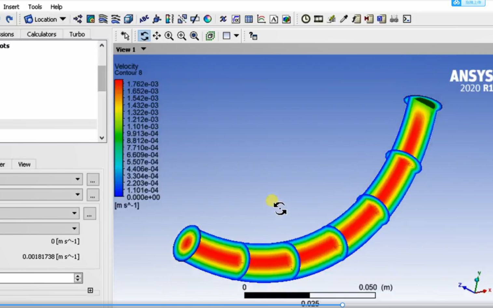
Task: Click the ellipsis button beside the third combo box
Action: tap(89, 214)
